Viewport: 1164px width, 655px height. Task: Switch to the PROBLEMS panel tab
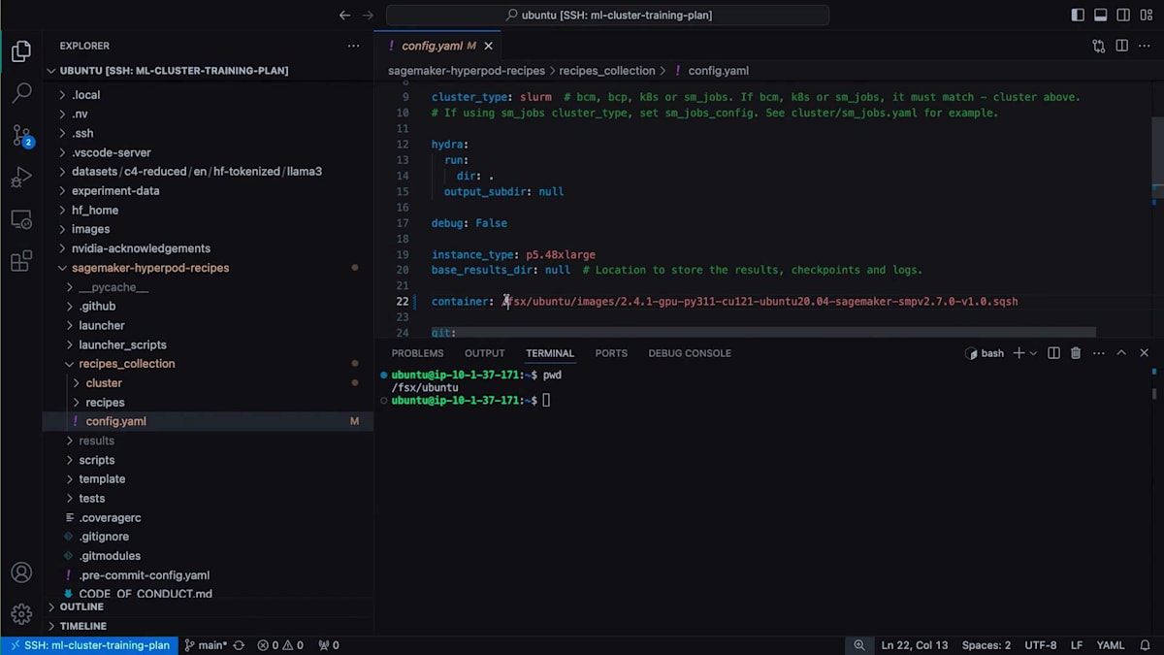(417, 353)
